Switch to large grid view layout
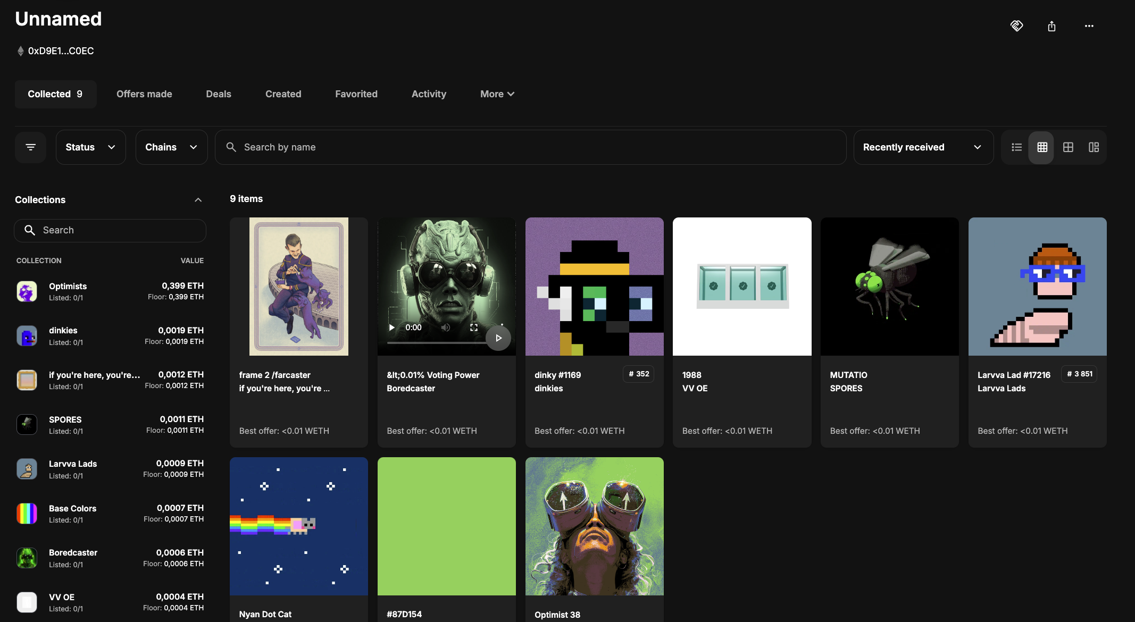Viewport: 1135px width, 622px height. [1067, 147]
